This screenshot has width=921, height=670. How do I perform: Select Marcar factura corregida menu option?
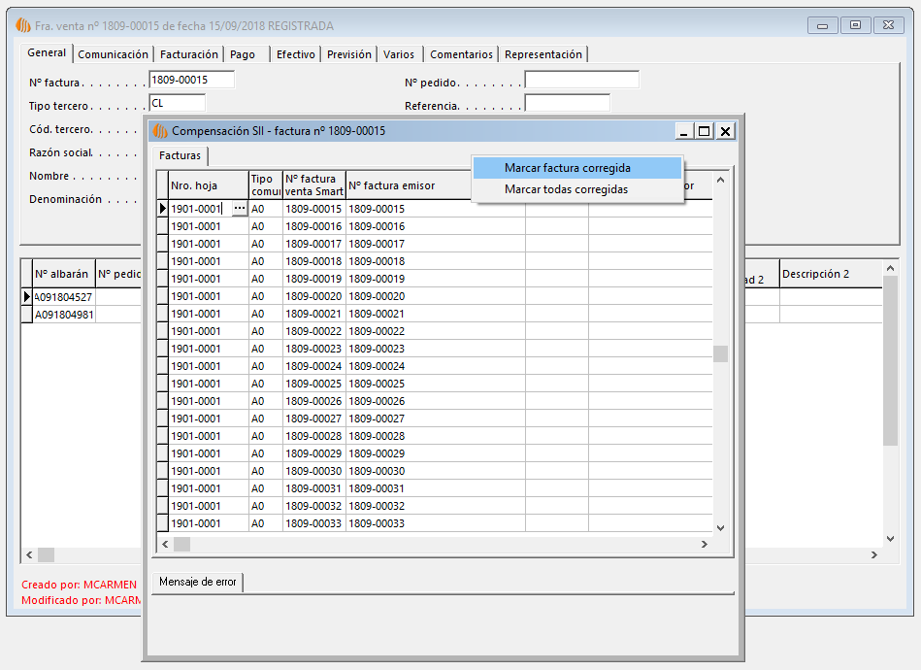567,168
